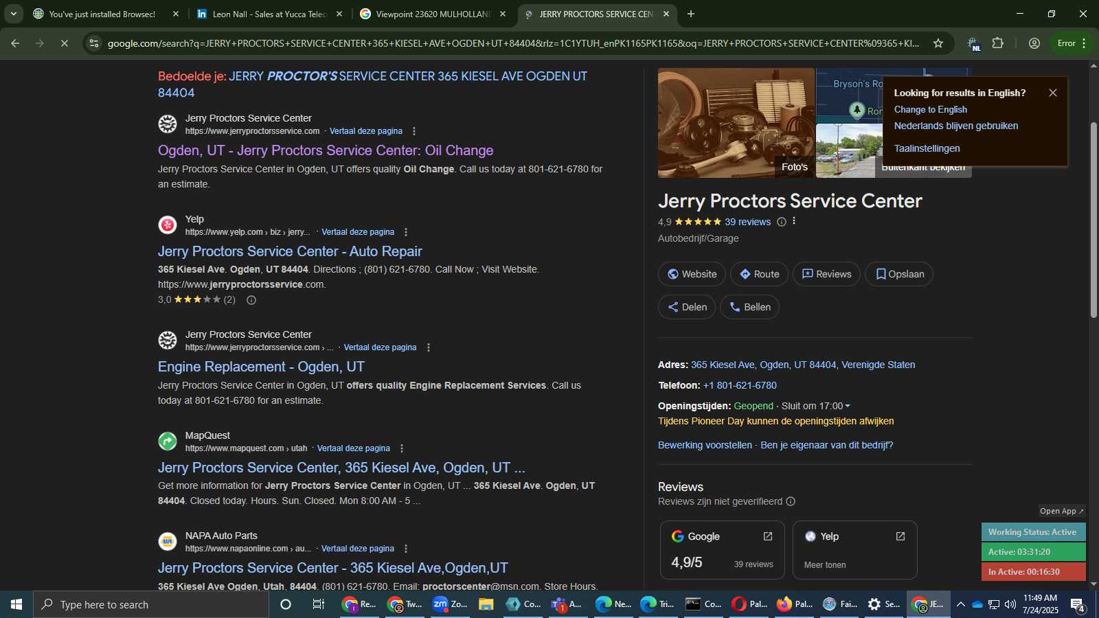The height and width of the screenshot is (618, 1099).
Task: Open the NL extension icon in toolbar
Action: [x=974, y=44]
